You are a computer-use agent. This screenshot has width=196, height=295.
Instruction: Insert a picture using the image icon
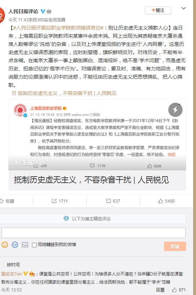(x=25, y=245)
